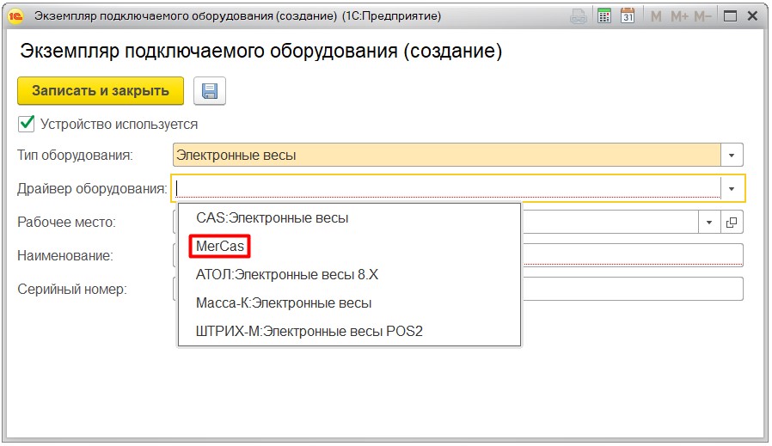Choose CAS:Электронные весы driver option
772x446 pixels.
pos(272,218)
